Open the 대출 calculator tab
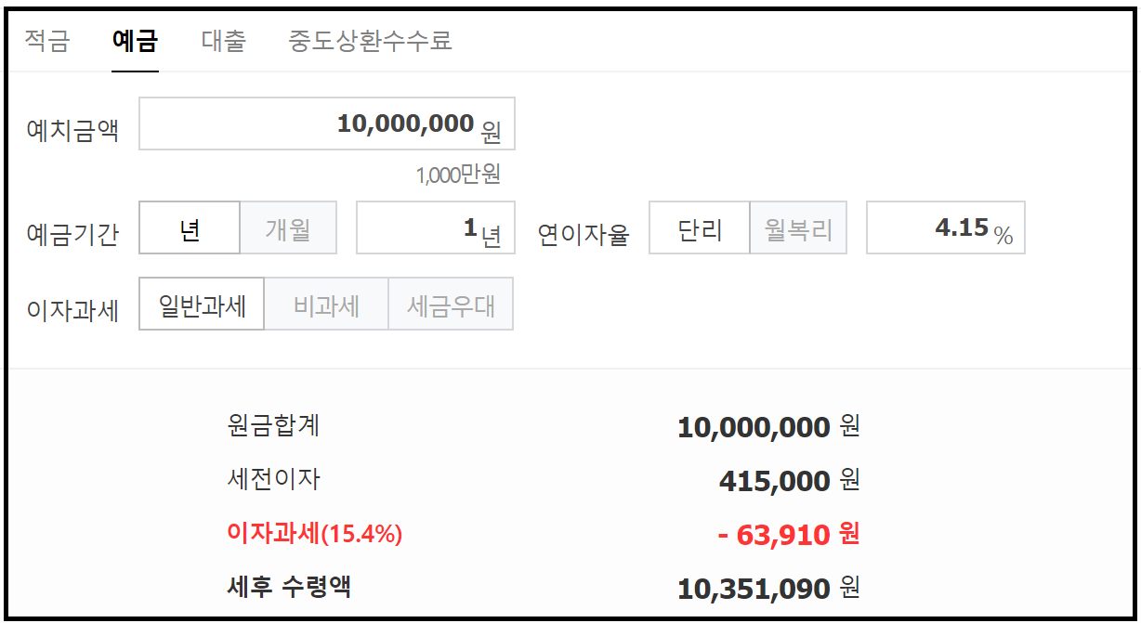 pyautogui.click(x=223, y=41)
